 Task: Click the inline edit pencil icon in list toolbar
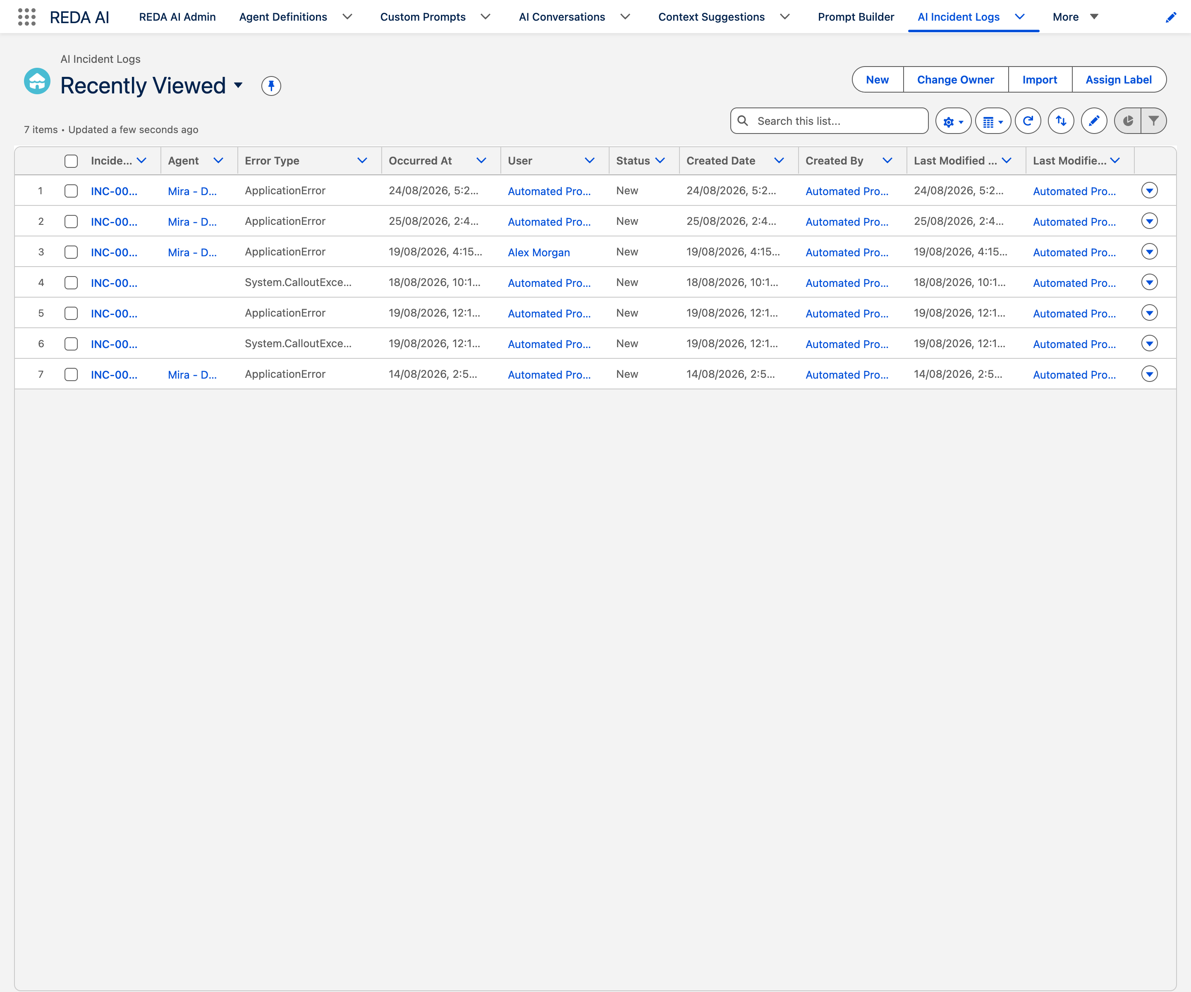point(1094,121)
